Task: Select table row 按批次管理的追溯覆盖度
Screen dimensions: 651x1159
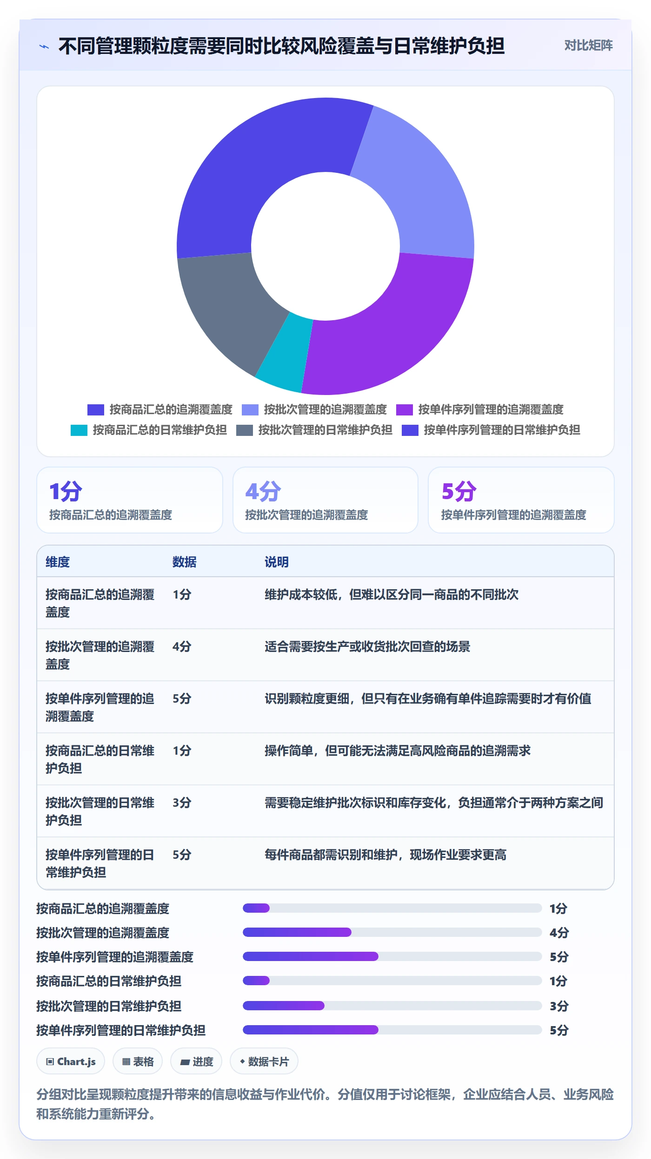Action: click(325, 655)
